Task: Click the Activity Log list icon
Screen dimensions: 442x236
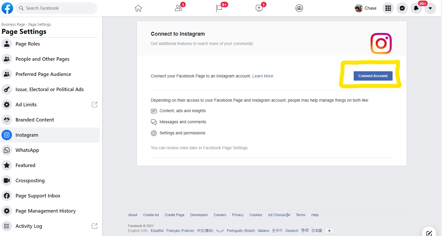Action: click(7, 226)
